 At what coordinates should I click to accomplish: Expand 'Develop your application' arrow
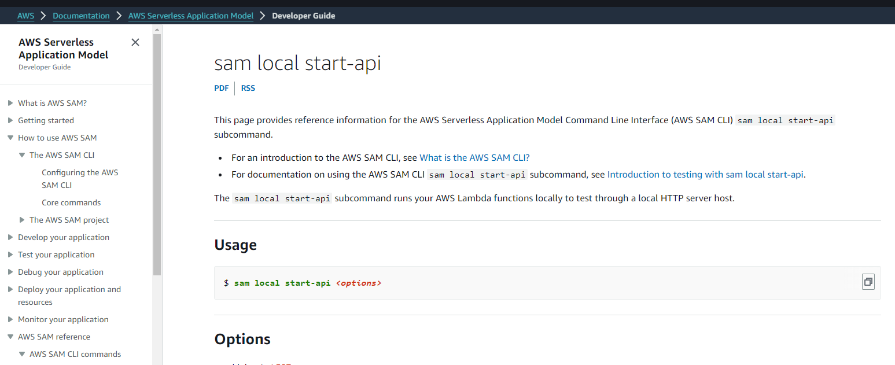click(x=10, y=237)
